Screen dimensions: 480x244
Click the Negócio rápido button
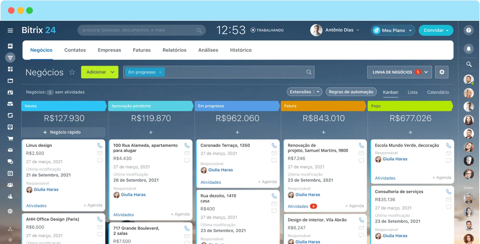(x=63, y=132)
